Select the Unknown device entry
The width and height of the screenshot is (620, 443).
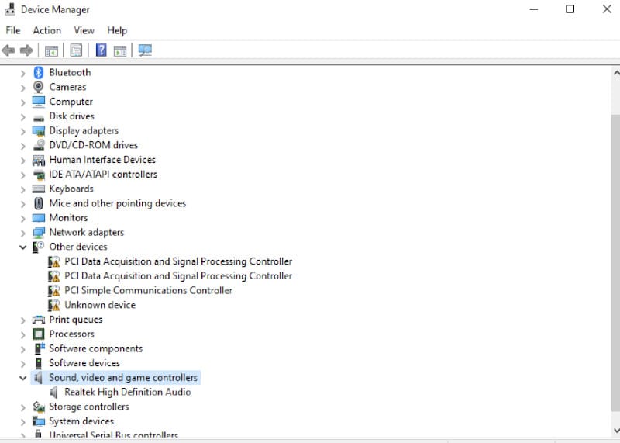[100, 305]
